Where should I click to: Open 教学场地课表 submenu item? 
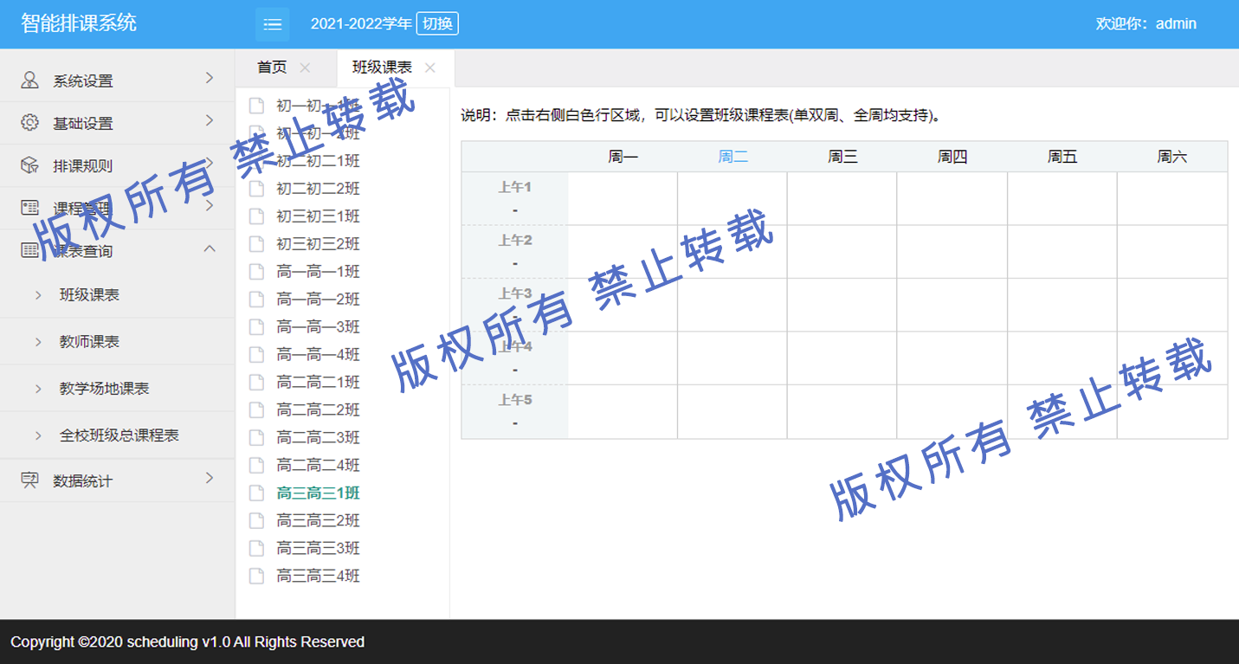click(x=104, y=389)
